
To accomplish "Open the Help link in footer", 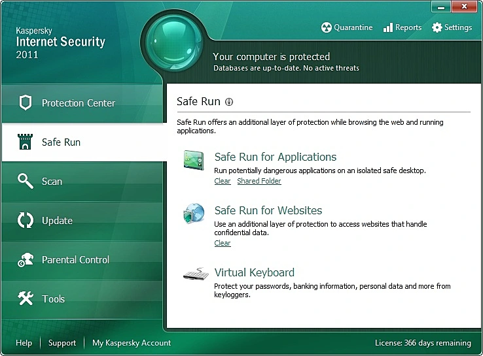I will 24,343.
